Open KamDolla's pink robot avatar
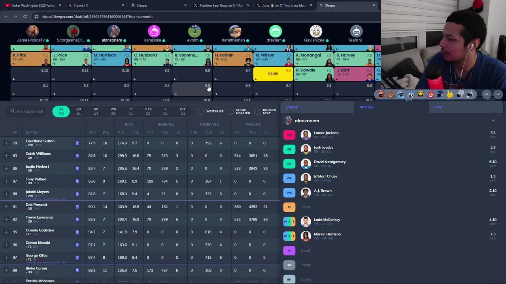The width and height of the screenshot is (506, 284). pyautogui.click(x=154, y=31)
